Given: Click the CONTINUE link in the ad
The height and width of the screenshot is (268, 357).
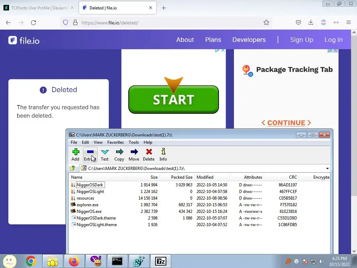Looking at the screenshot, I should pyautogui.click(x=286, y=123).
